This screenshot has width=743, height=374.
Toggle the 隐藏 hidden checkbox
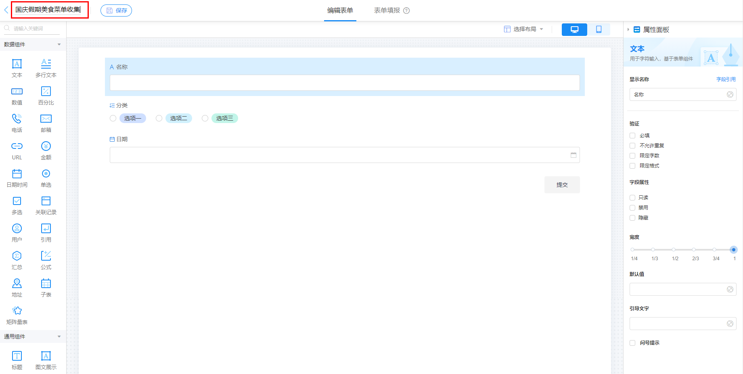click(632, 218)
